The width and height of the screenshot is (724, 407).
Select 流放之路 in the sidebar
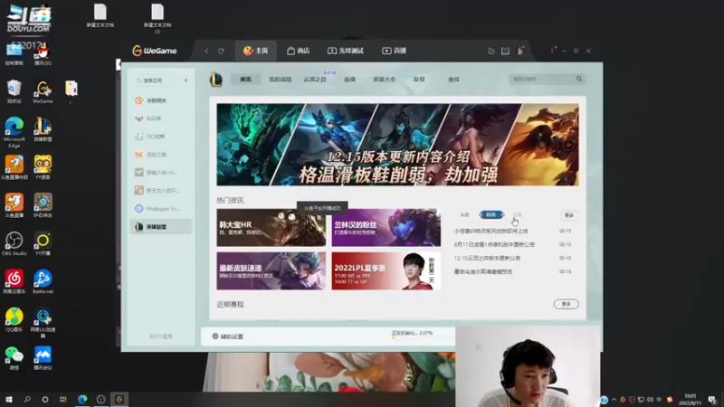pos(161,155)
